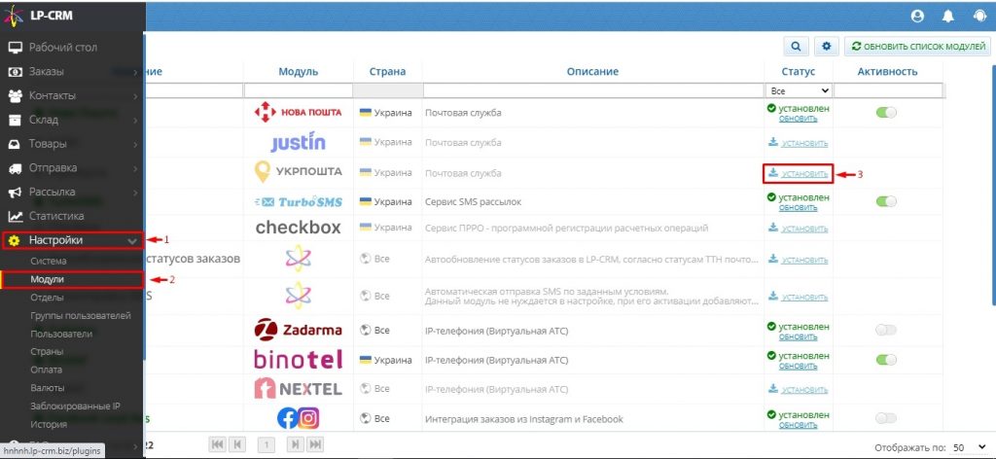Open notifications bell icon

[948, 17]
